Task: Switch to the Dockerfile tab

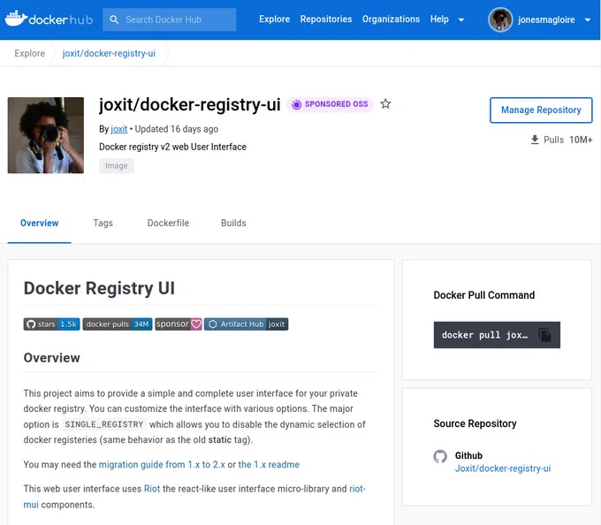Action: coord(168,223)
